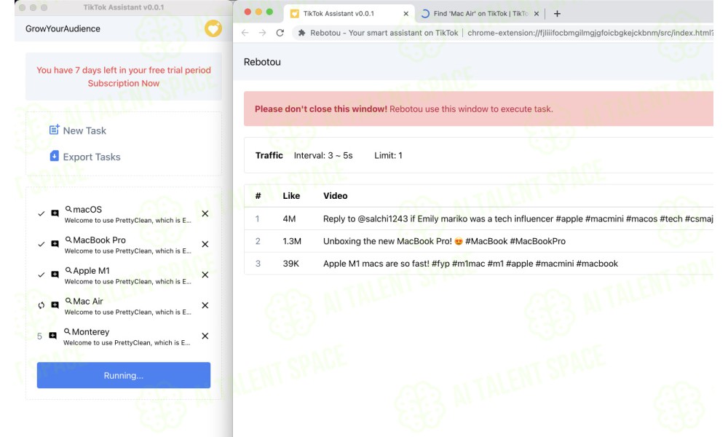
Task: Delete the MacBook Pro task
Action: pos(205,244)
